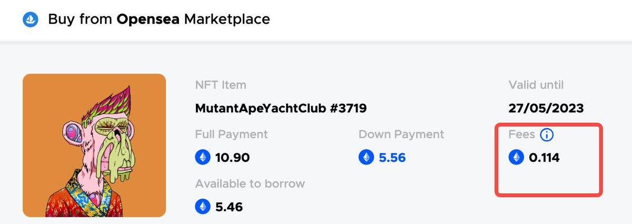632x224 pixels.
Task: Click the "Down Payment" label
Action: (x=401, y=134)
